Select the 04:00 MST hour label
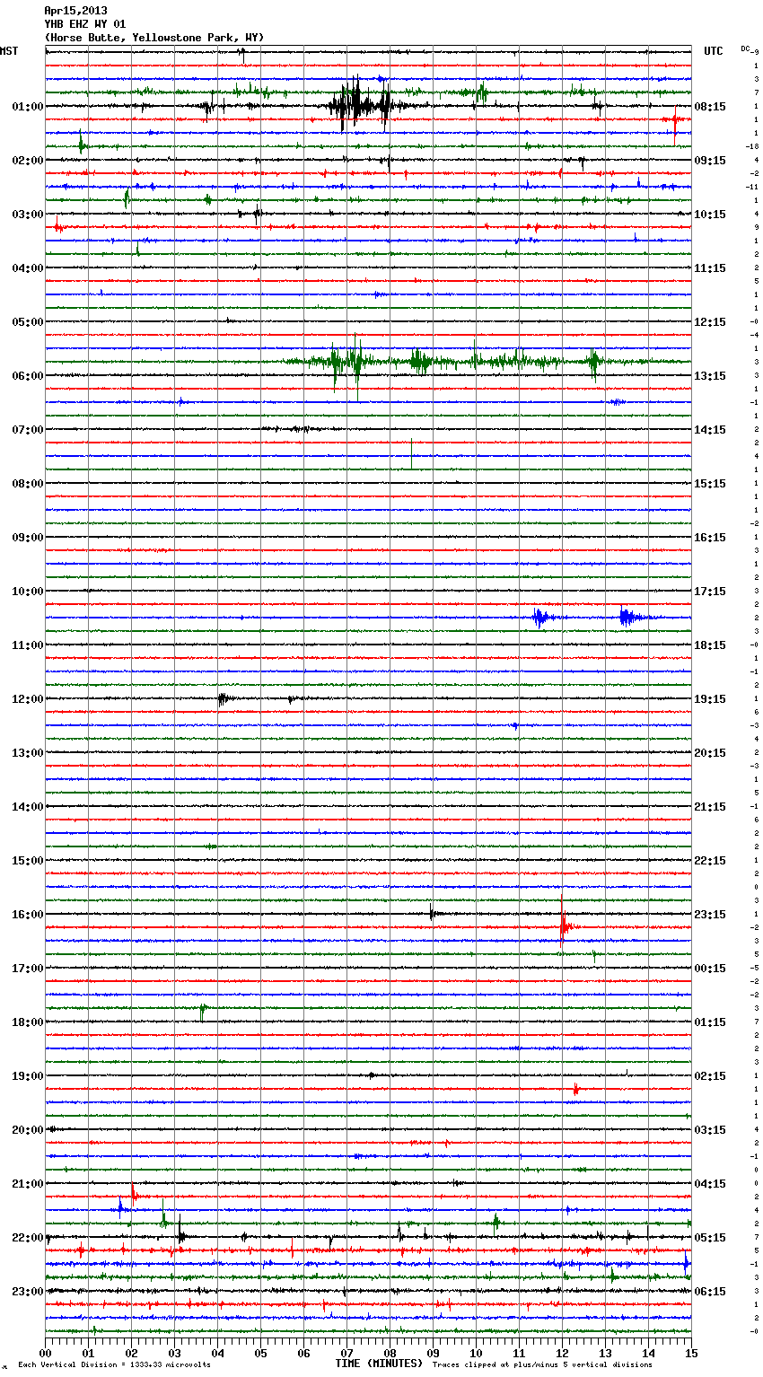The width and height of the screenshot is (763, 1377). pyautogui.click(x=28, y=268)
